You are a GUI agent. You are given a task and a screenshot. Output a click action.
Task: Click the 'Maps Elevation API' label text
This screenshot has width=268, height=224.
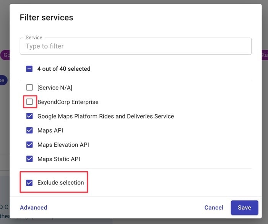63,145
